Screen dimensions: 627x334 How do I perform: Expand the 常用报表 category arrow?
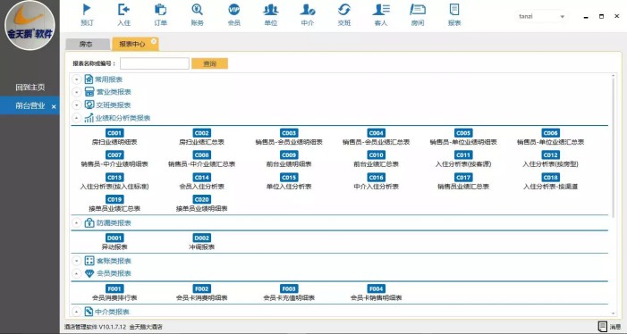[x=76, y=79]
